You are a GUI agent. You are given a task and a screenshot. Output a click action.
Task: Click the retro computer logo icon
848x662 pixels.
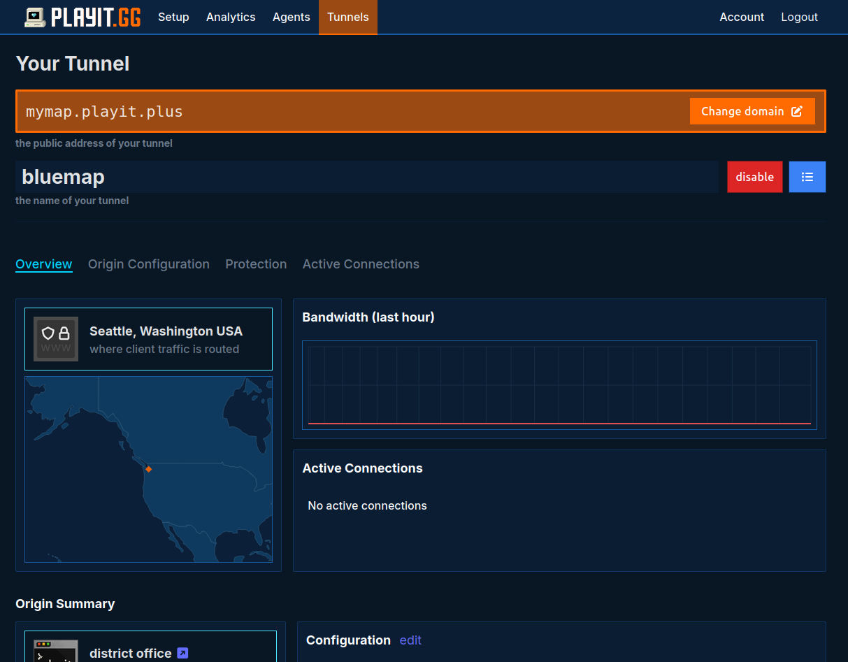coord(35,17)
